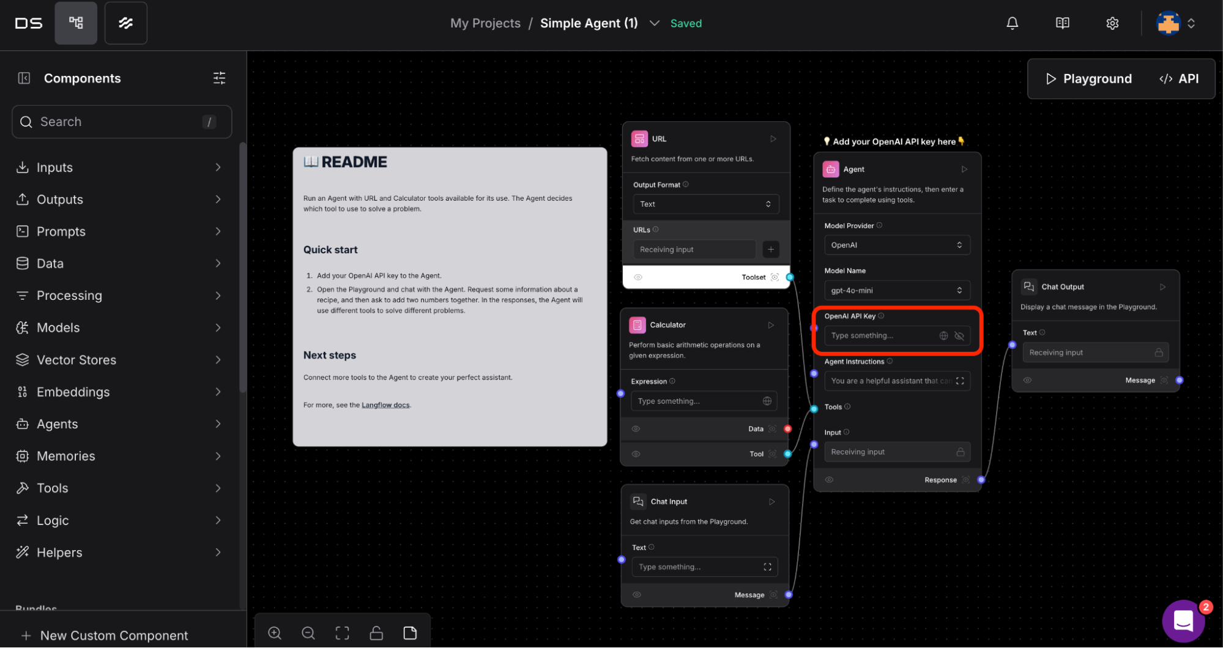Click the lock canvas icon in bottom toolbar
Image resolution: width=1223 pixels, height=648 pixels.
pos(376,633)
